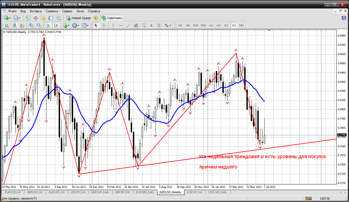
Task: Switch timeframe to M5
Action: 188,25
